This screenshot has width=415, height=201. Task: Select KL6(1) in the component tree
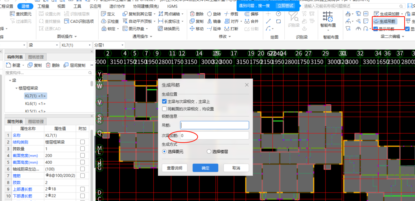(35, 103)
